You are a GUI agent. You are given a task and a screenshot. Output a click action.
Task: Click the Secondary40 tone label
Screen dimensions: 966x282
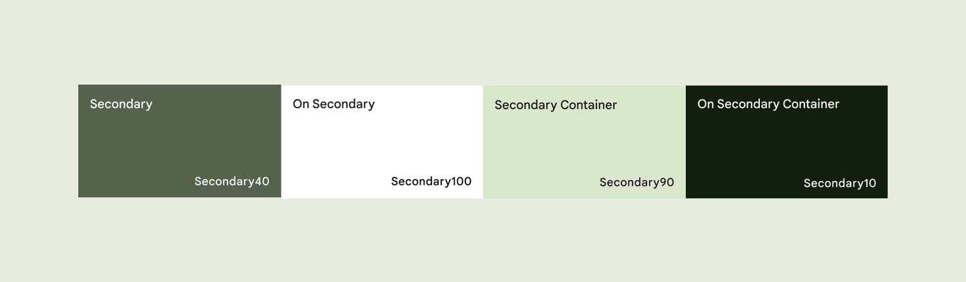pyautogui.click(x=232, y=181)
